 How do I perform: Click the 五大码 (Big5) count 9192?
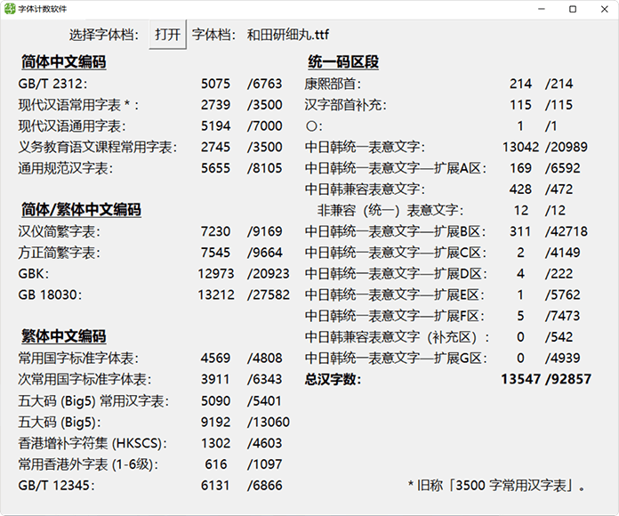215,422
